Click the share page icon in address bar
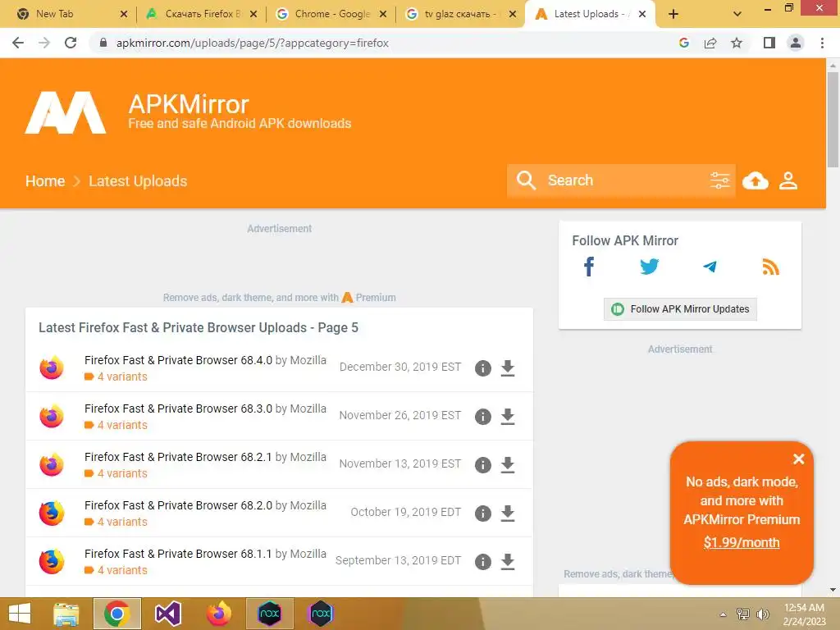The height and width of the screenshot is (630, 840). click(710, 43)
